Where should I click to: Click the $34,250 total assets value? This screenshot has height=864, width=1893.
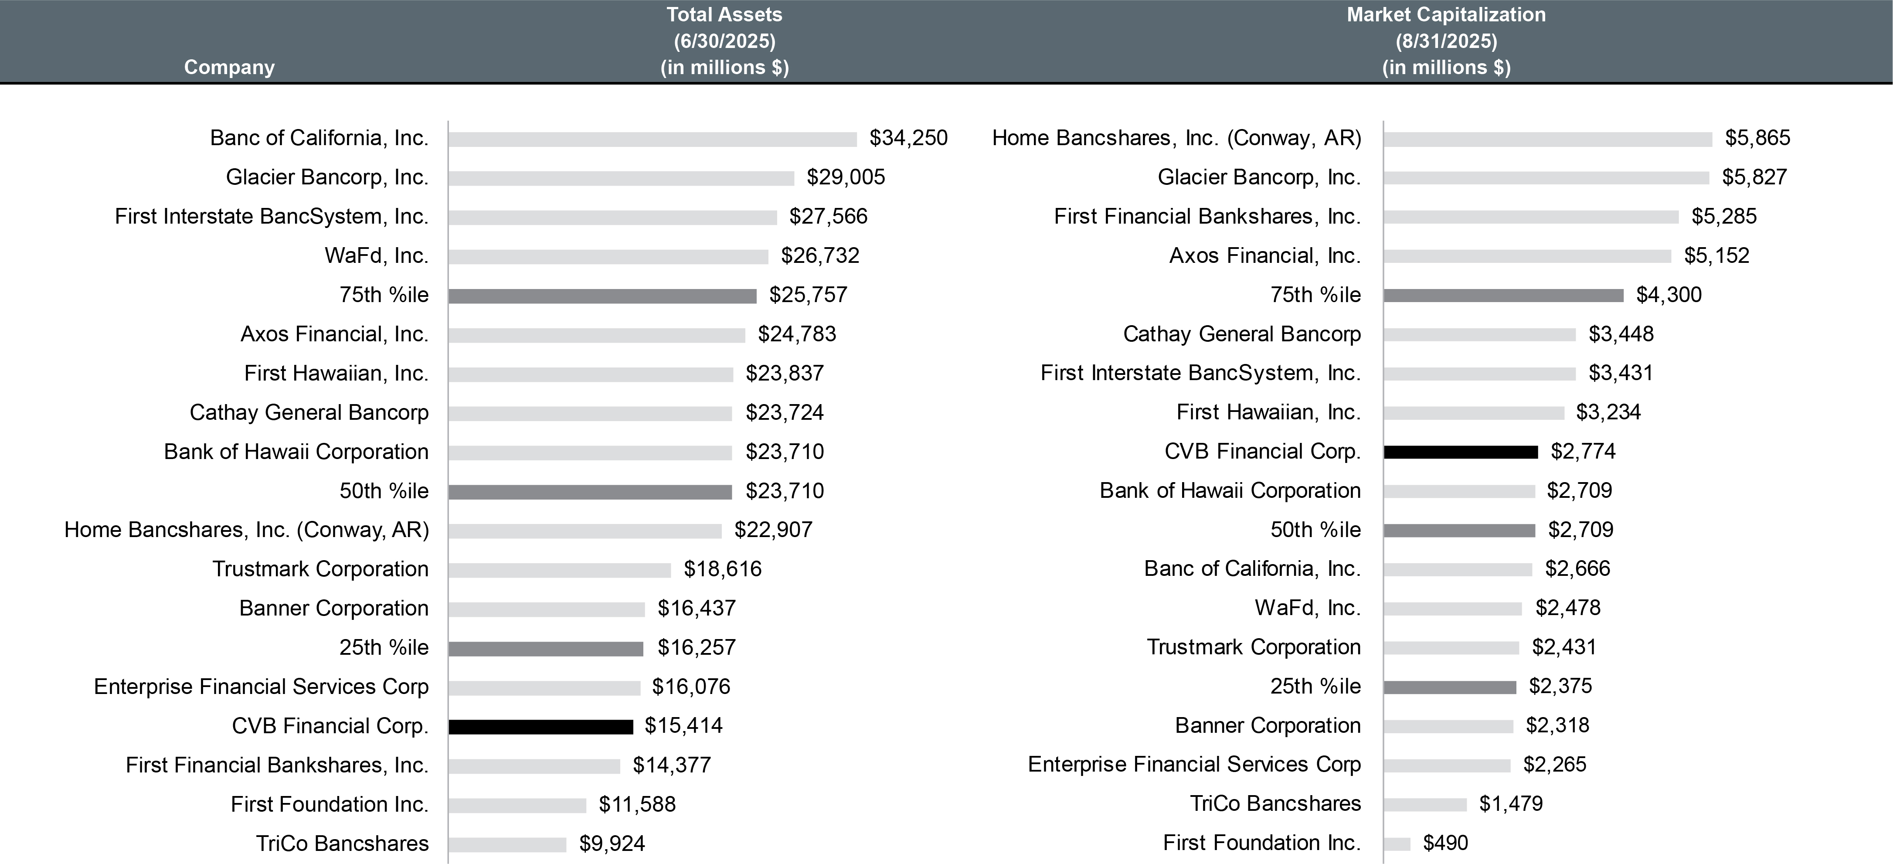(908, 138)
